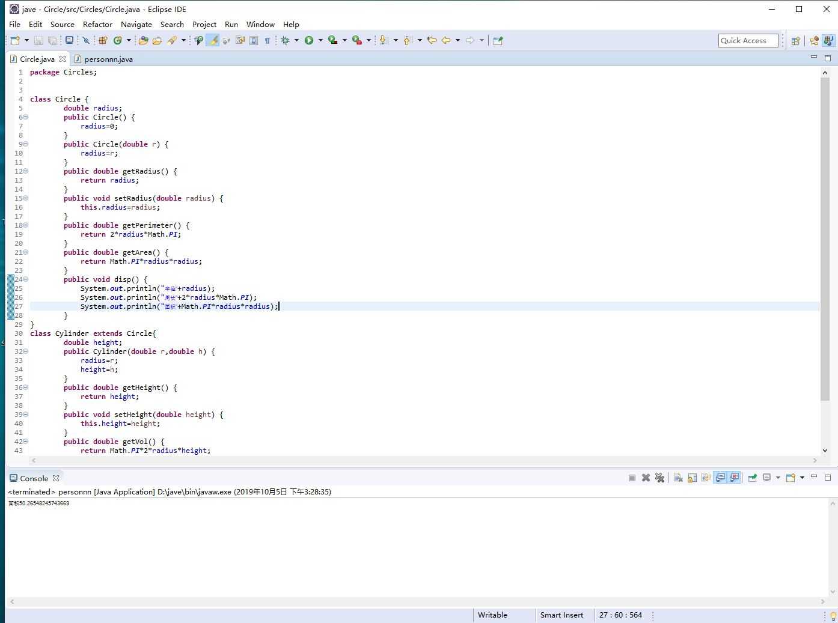
Task: Click Terminate square in Console toolbar
Action: 632,478
